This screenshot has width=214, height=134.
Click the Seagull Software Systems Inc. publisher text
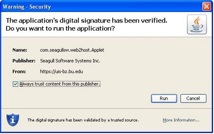(70, 60)
